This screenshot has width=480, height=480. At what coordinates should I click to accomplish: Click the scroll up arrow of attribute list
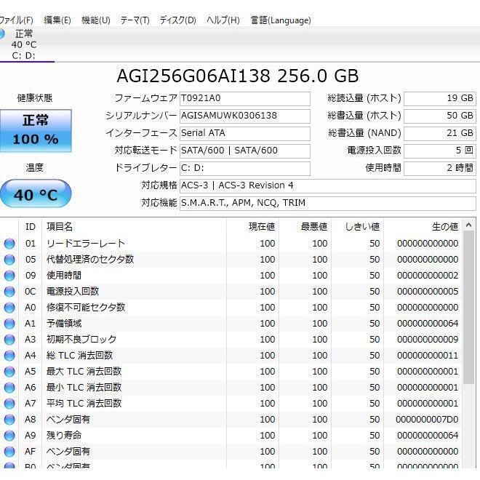(x=469, y=225)
